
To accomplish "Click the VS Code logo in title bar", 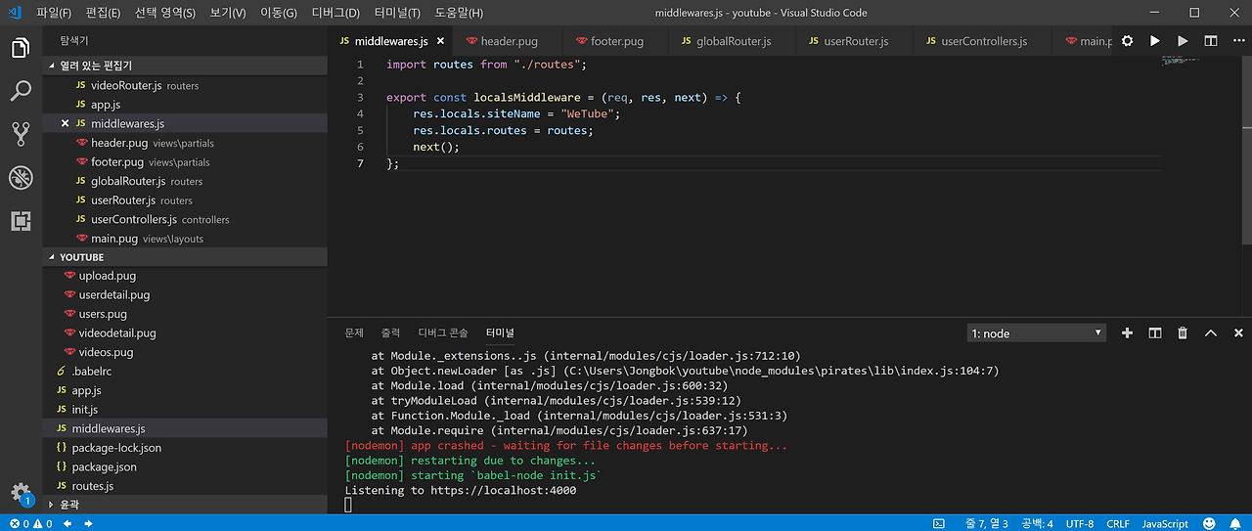I will pos(15,13).
